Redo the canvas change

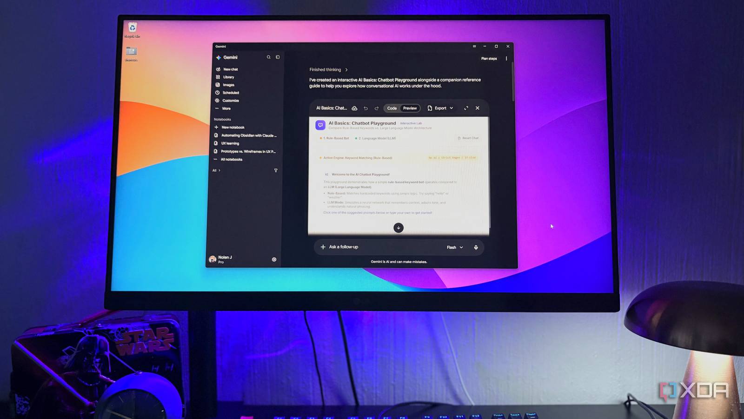pyautogui.click(x=377, y=108)
